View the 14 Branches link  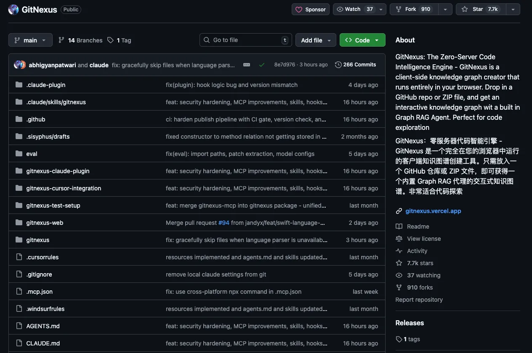[x=80, y=40]
